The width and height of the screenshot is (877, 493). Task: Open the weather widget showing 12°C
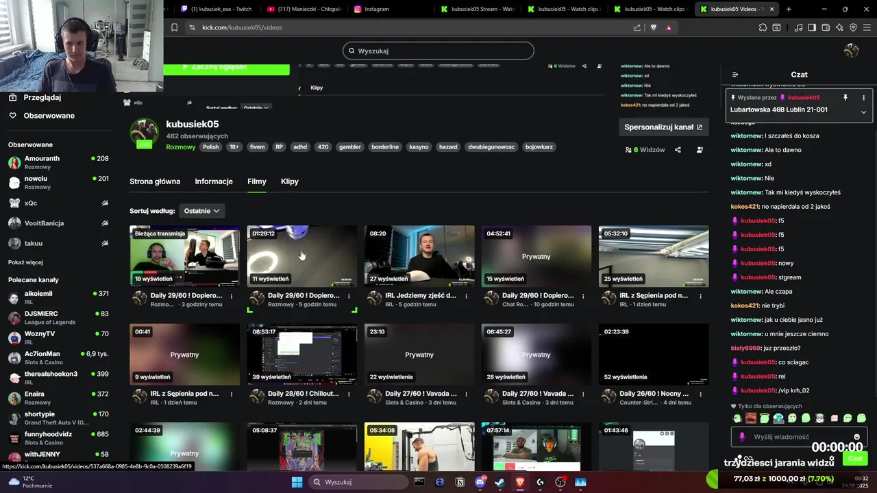[29, 482]
